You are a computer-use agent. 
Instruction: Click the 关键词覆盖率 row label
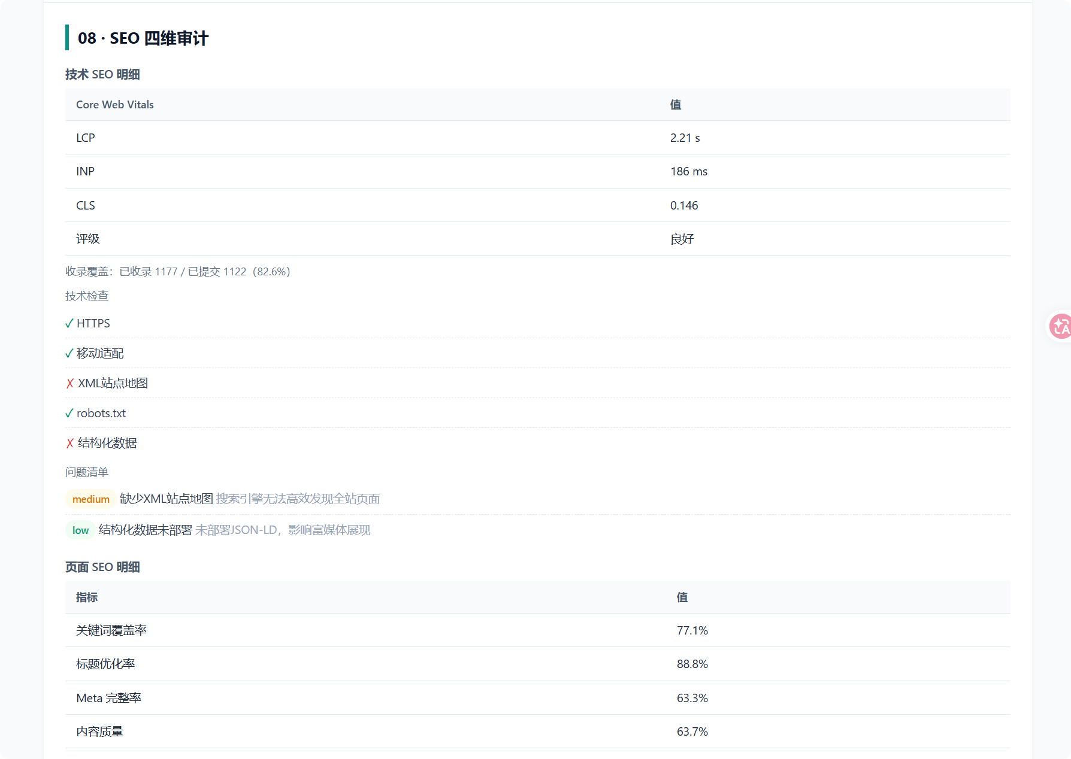click(111, 630)
